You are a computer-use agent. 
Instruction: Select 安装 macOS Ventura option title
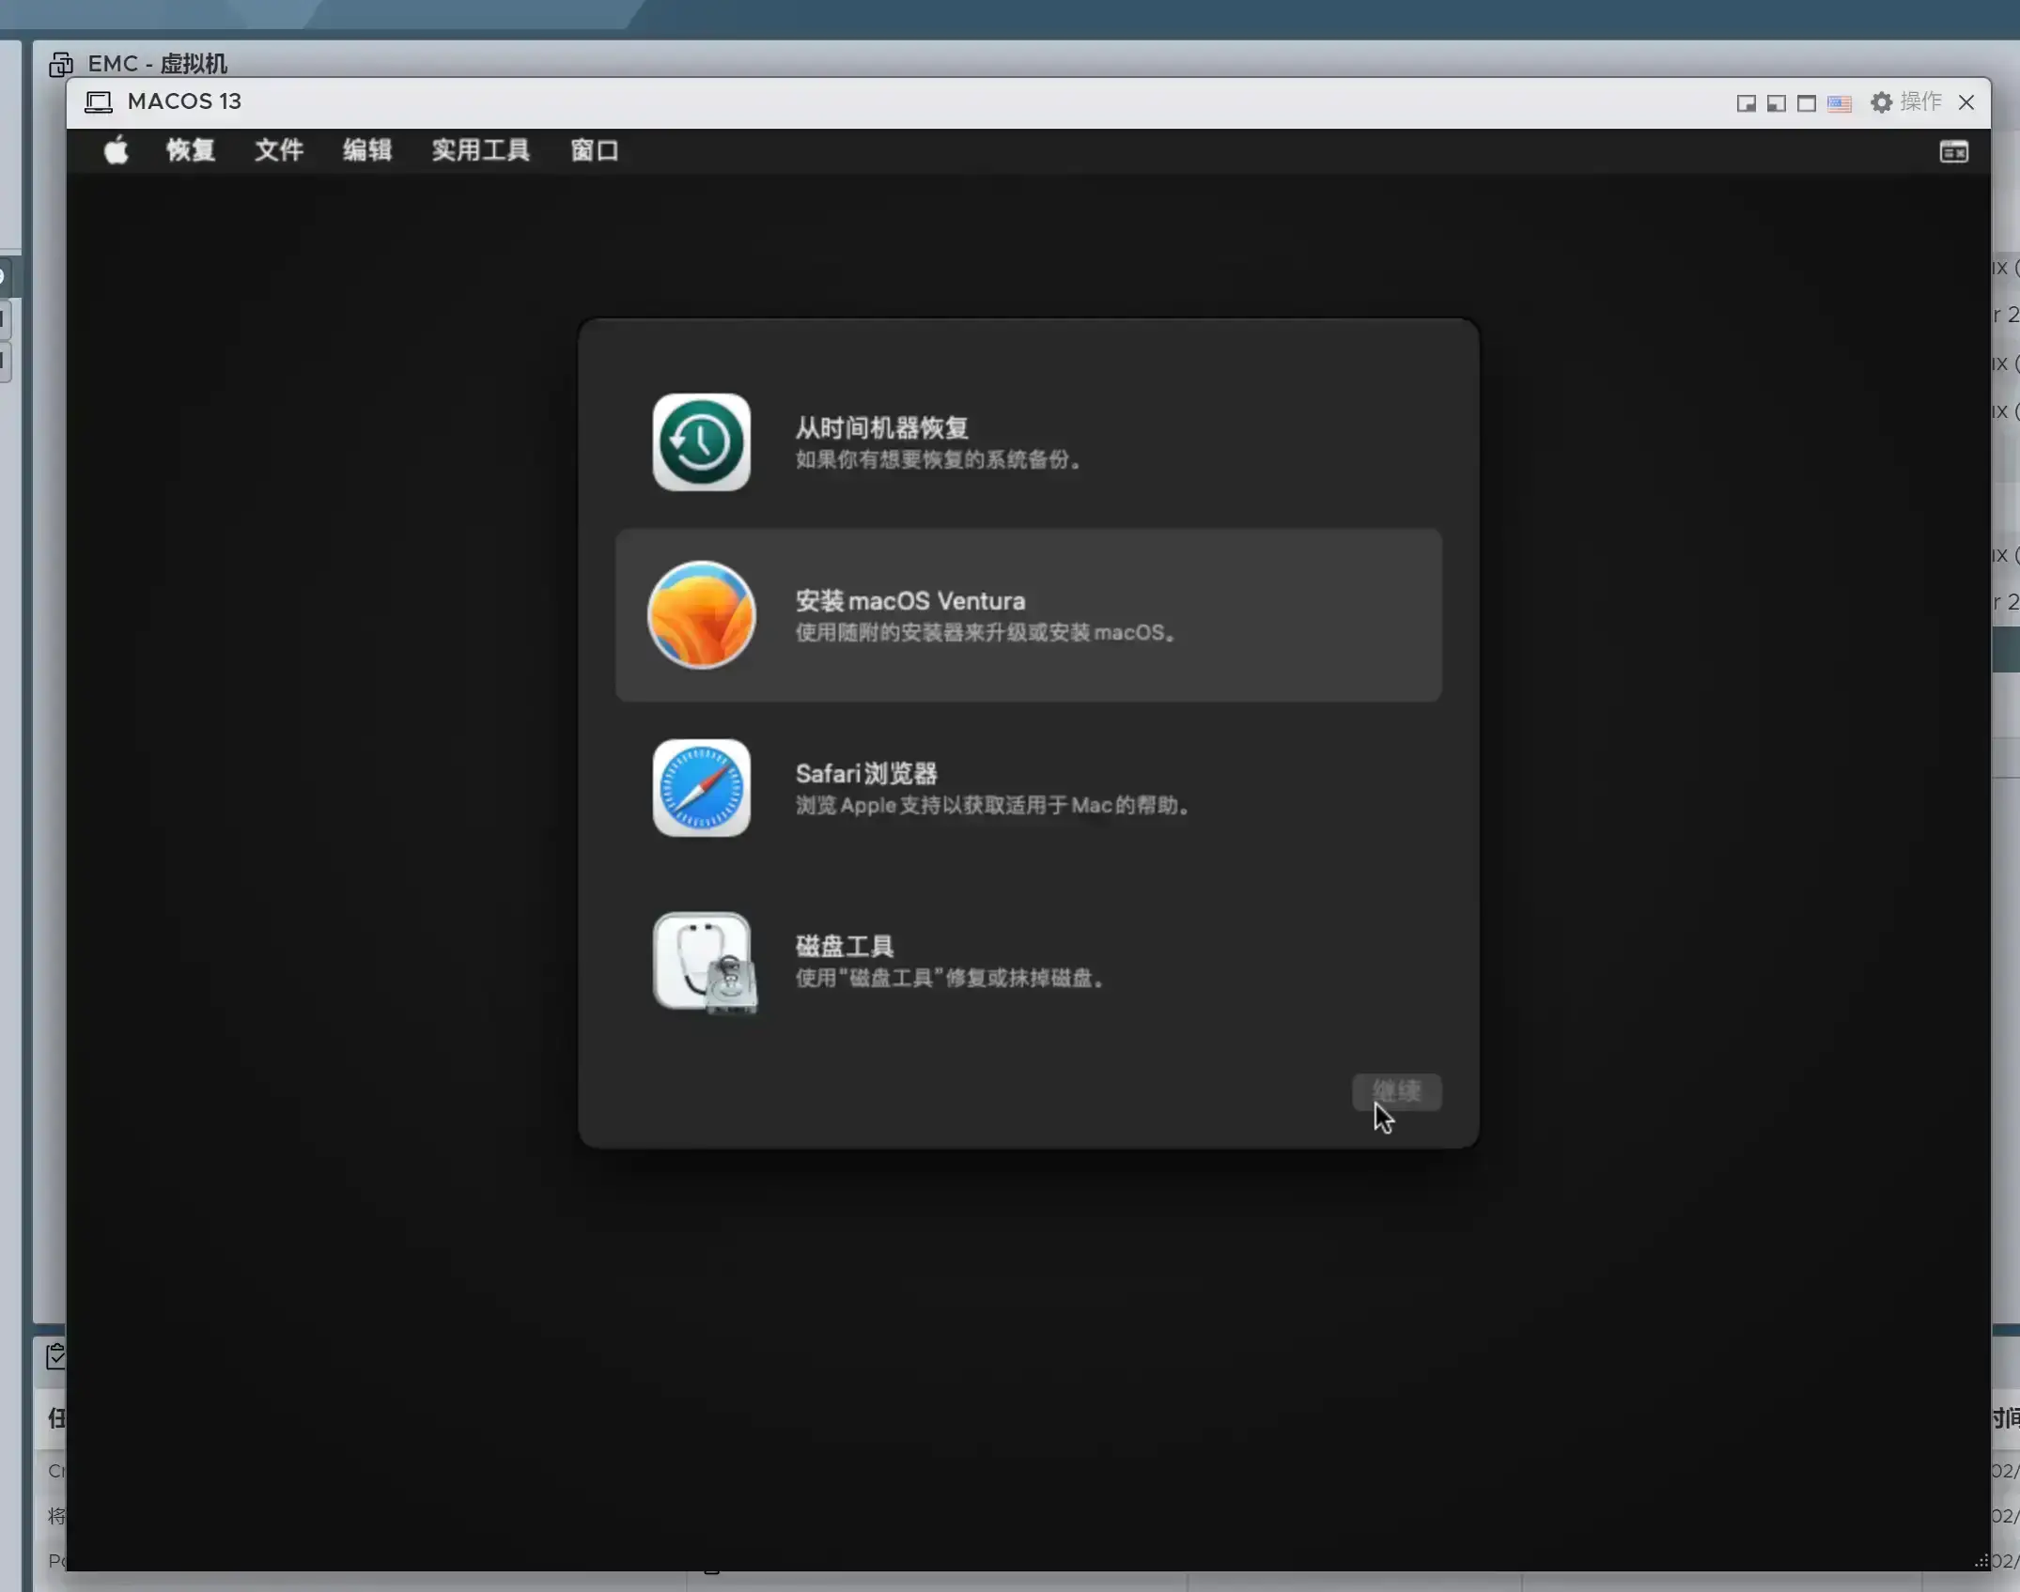pos(909,601)
